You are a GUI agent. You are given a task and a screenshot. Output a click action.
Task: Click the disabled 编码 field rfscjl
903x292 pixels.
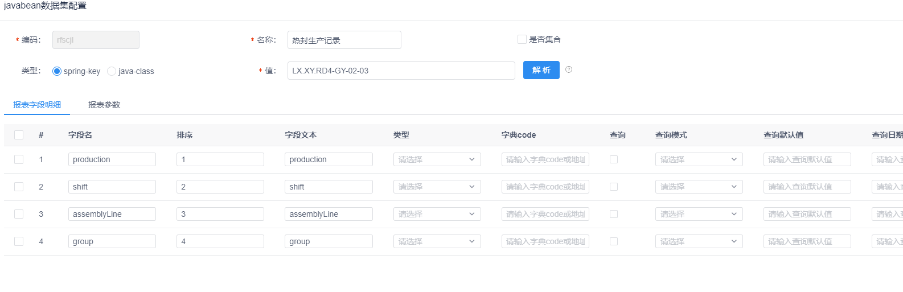(x=96, y=40)
